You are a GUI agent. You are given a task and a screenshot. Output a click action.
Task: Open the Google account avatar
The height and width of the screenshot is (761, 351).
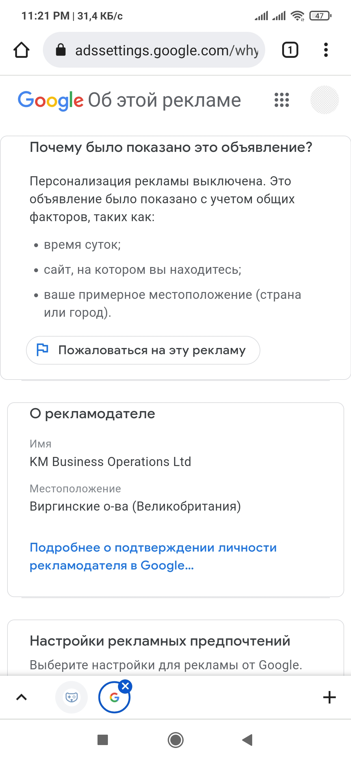324,100
